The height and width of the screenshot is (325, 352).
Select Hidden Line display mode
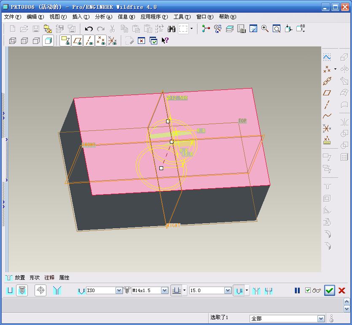[x=24, y=41]
